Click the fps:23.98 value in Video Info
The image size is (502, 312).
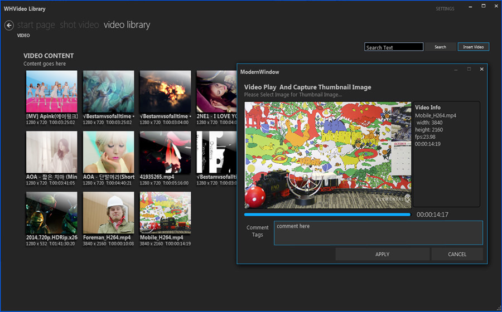[425, 137]
